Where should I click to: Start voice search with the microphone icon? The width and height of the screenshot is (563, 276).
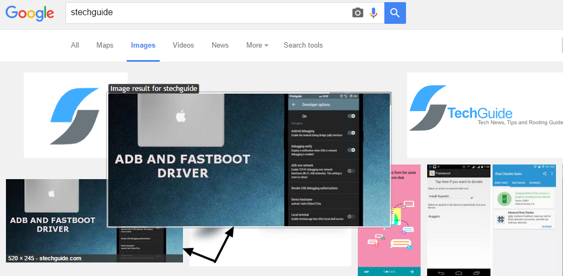(x=374, y=12)
